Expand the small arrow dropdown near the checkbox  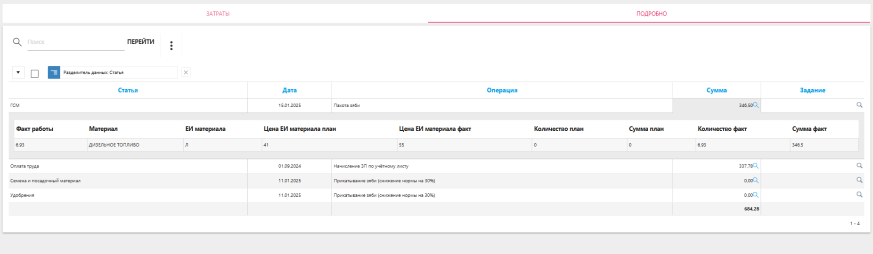coord(18,72)
